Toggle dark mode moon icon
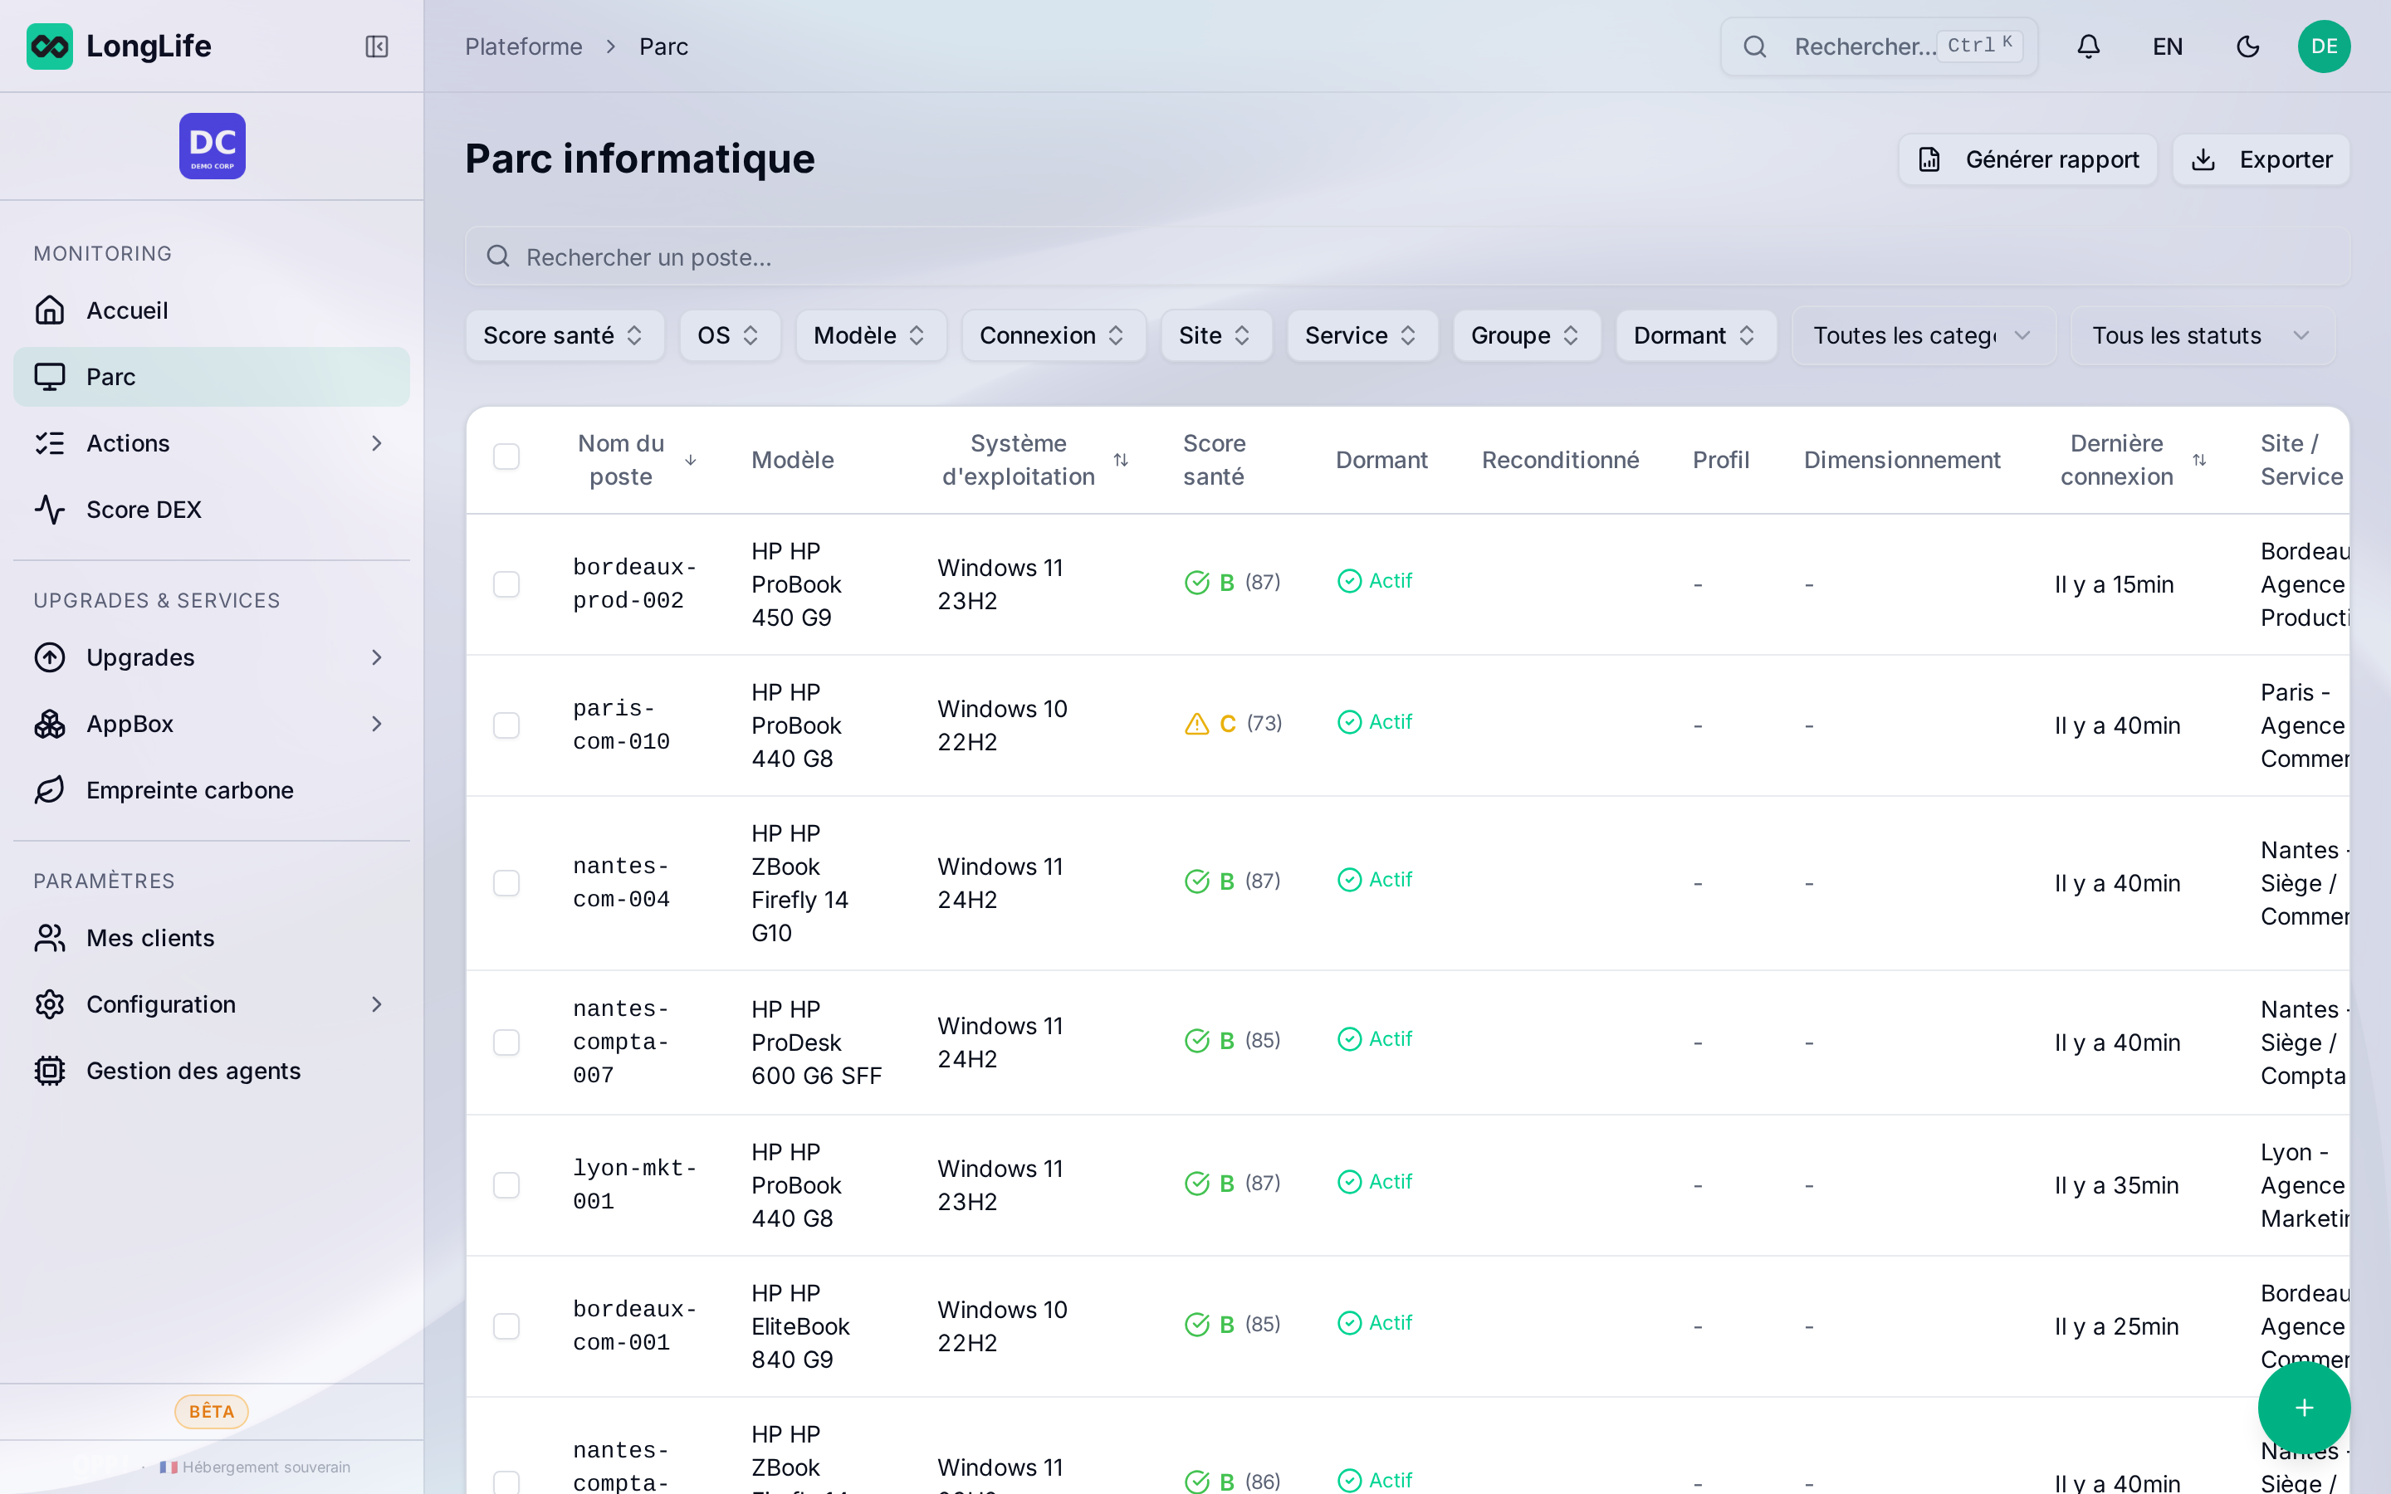 [2247, 46]
